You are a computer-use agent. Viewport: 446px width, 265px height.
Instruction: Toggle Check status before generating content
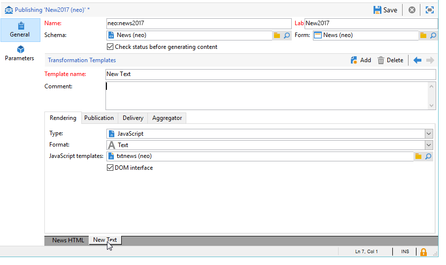tap(110, 47)
